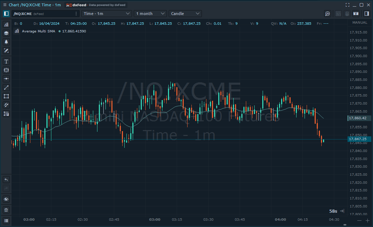Click the plus zoom-in button
The image size is (373, 227).
click(367, 220)
